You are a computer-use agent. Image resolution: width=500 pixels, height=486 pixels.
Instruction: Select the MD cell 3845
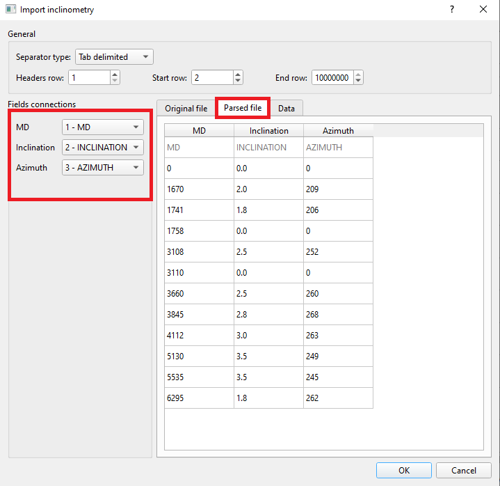pyautogui.click(x=200, y=315)
